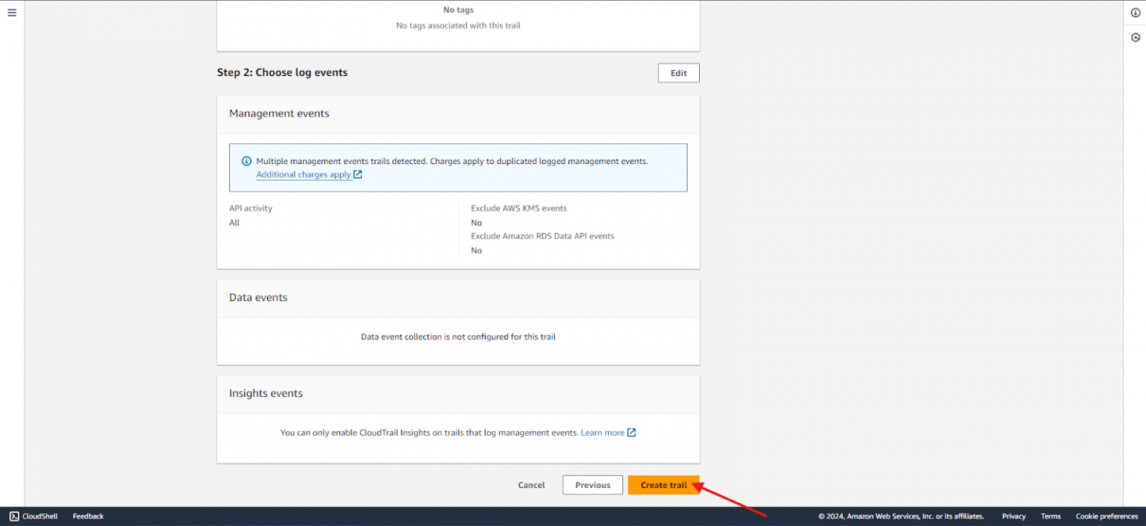The height and width of the screenshot is (526, 1146).
Task: Click the external-link icon beside Additional charges apply
Action: tap(358, 174)
